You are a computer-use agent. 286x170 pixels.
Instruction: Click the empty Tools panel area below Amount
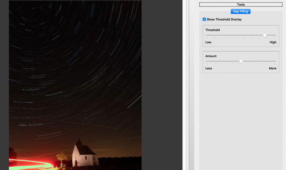coord(241,121)
